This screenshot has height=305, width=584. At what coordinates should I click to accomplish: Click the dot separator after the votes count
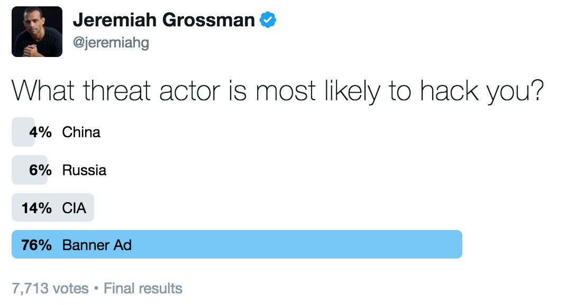tap(96, 289)
